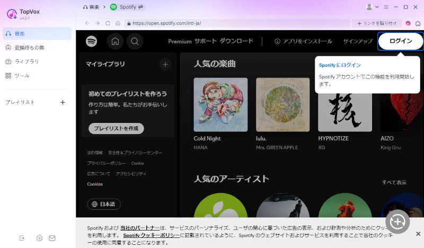The height and width of the screenshot is (248, 424).
Task: Click the URL address field
Action: tap(237, 23)
